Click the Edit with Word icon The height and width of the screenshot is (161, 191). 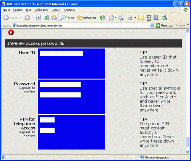click(129, 18)
